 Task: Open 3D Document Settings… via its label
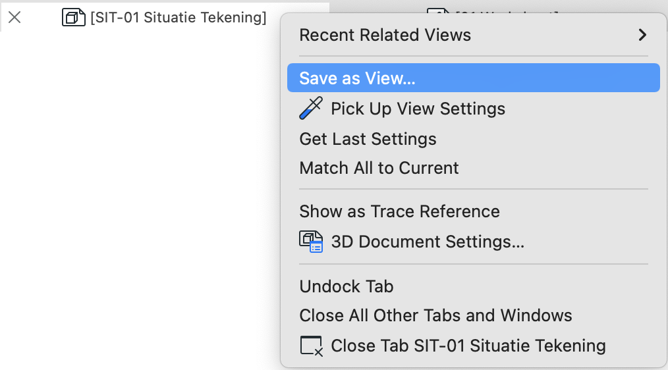(428, 242)
